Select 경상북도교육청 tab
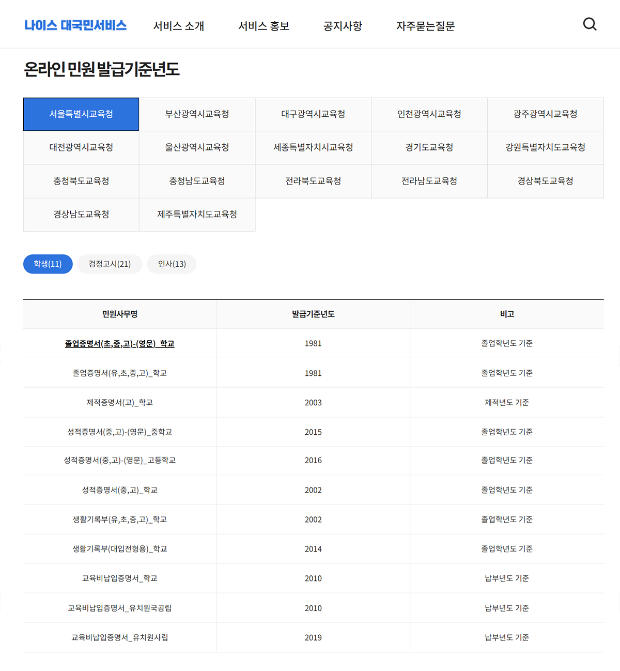This screenshot has height=671, width=620. (545, 181)
